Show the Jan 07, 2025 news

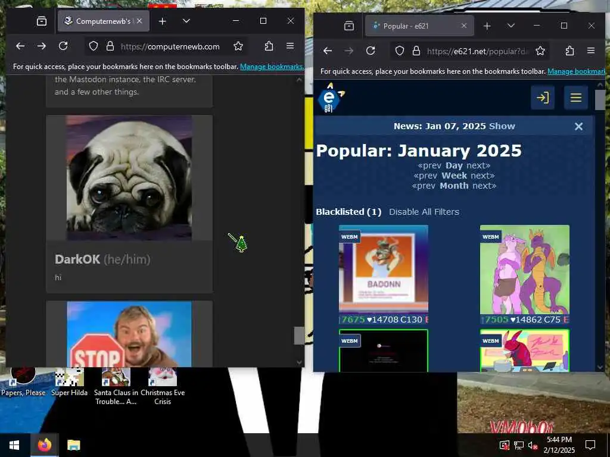pyautogui.click(x=502, y=126)
